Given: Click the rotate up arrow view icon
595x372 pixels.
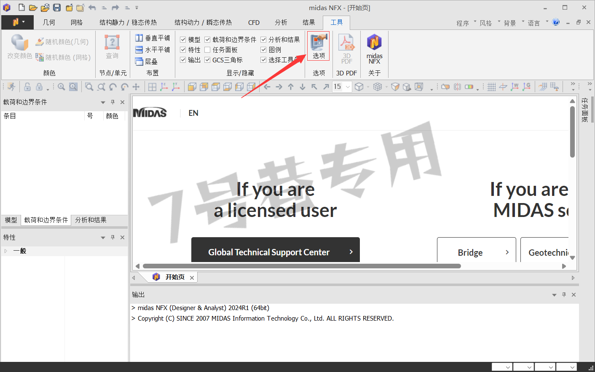Looking at the screenshot, I should pos(291,87).
